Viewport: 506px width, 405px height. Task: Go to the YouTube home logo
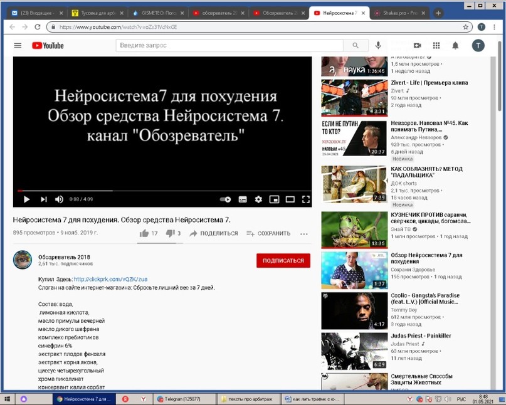pos(48,46)
